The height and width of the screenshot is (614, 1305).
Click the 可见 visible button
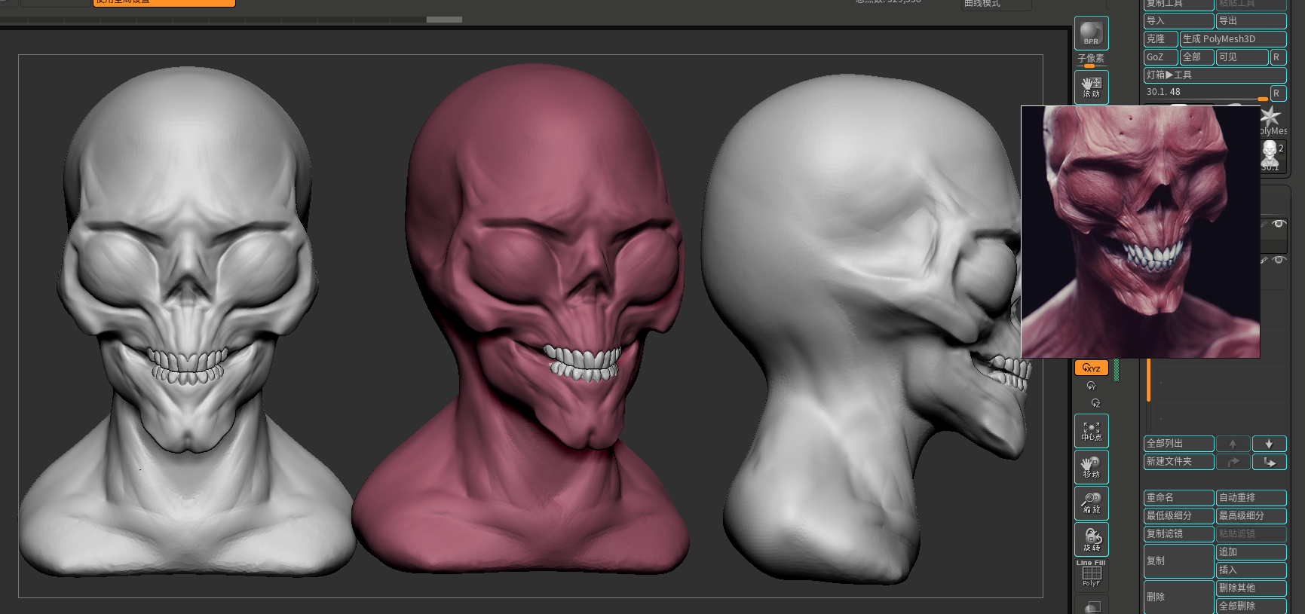[x=1242, y=57]
